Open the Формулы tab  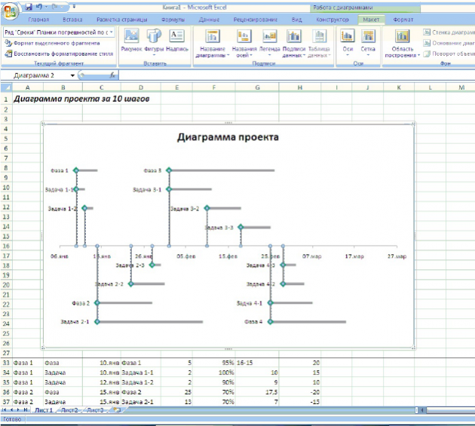(173, 20)
